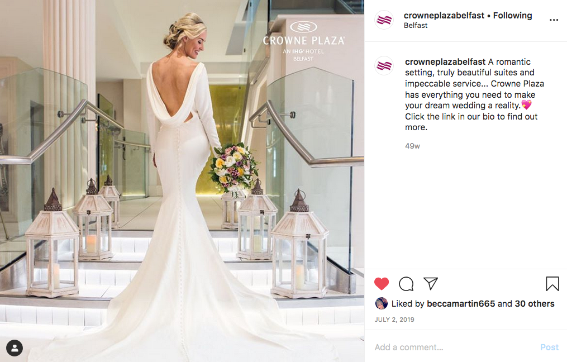This screenshot has width=567, height=362.
Task: Open comments with speech bubble icon
Action: click(x=406, y=284)
